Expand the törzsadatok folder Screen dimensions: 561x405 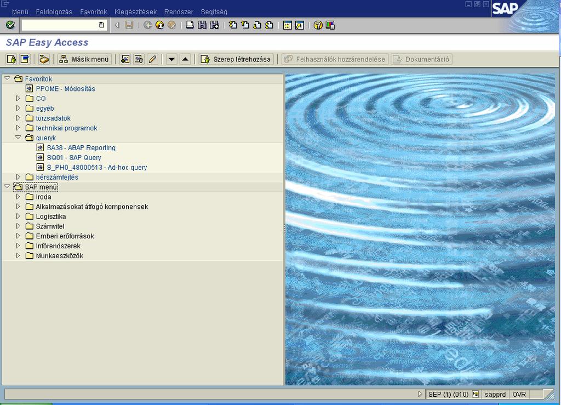point(18,118)
